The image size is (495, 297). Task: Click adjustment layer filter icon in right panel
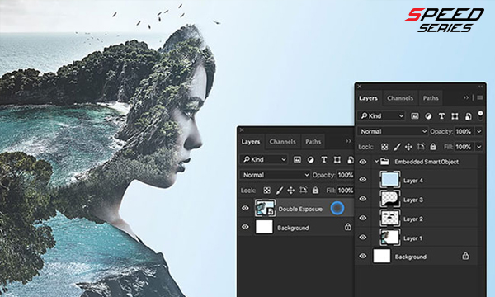coord(428,116)
